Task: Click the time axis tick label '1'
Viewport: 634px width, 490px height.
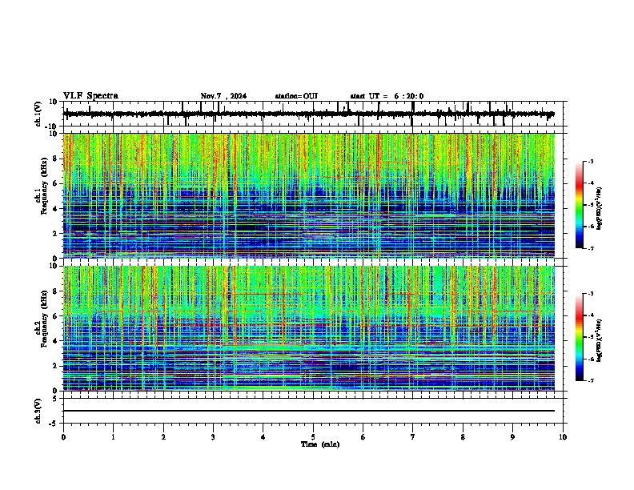Action: coord(113,437)
